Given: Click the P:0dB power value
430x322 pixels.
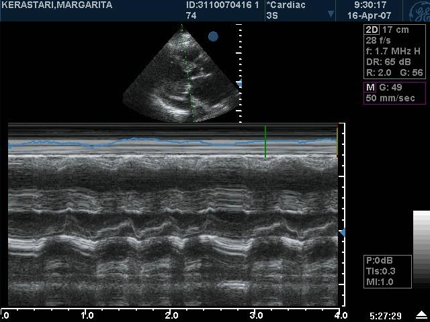Looking at the screenshot, I should coord(380,260).
